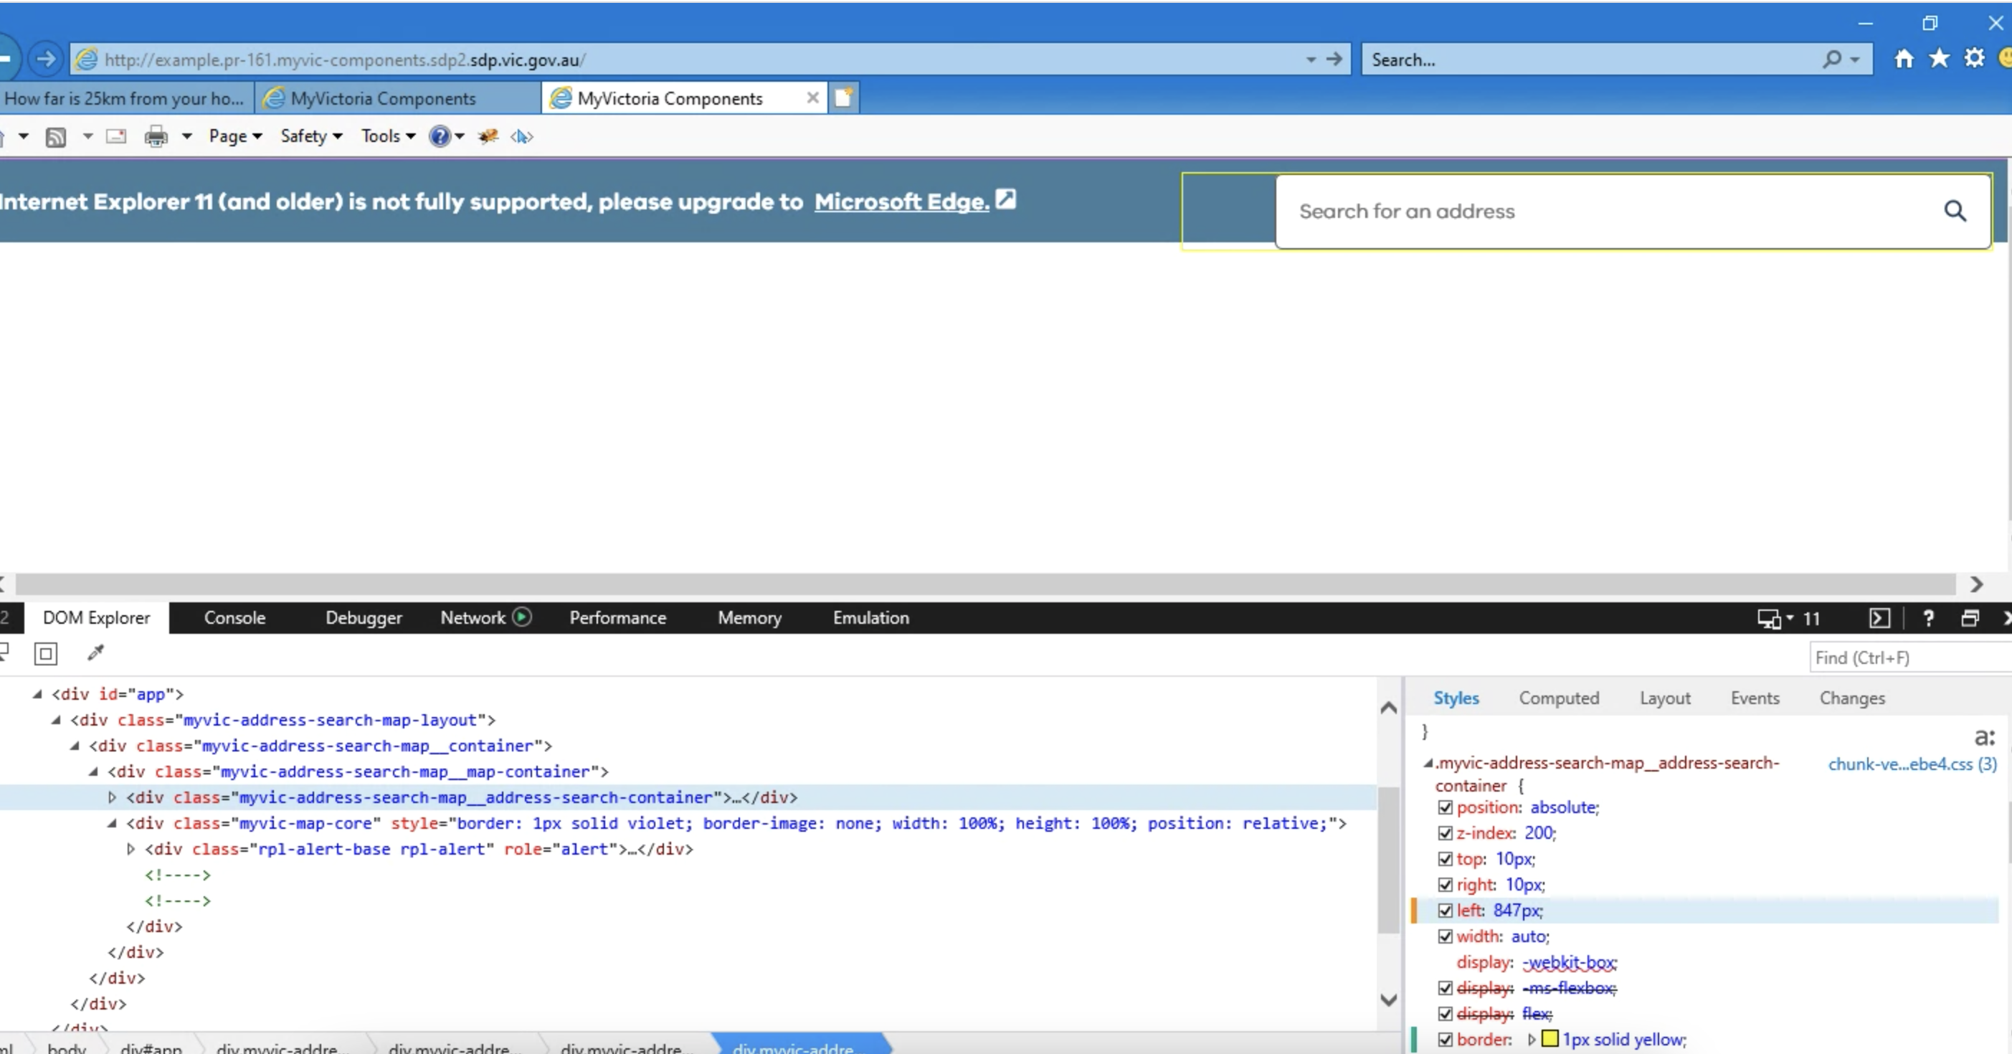Open the Computed styles tab
The height and width of the screenshot is (1054, 2012).
click(1558, 698)
